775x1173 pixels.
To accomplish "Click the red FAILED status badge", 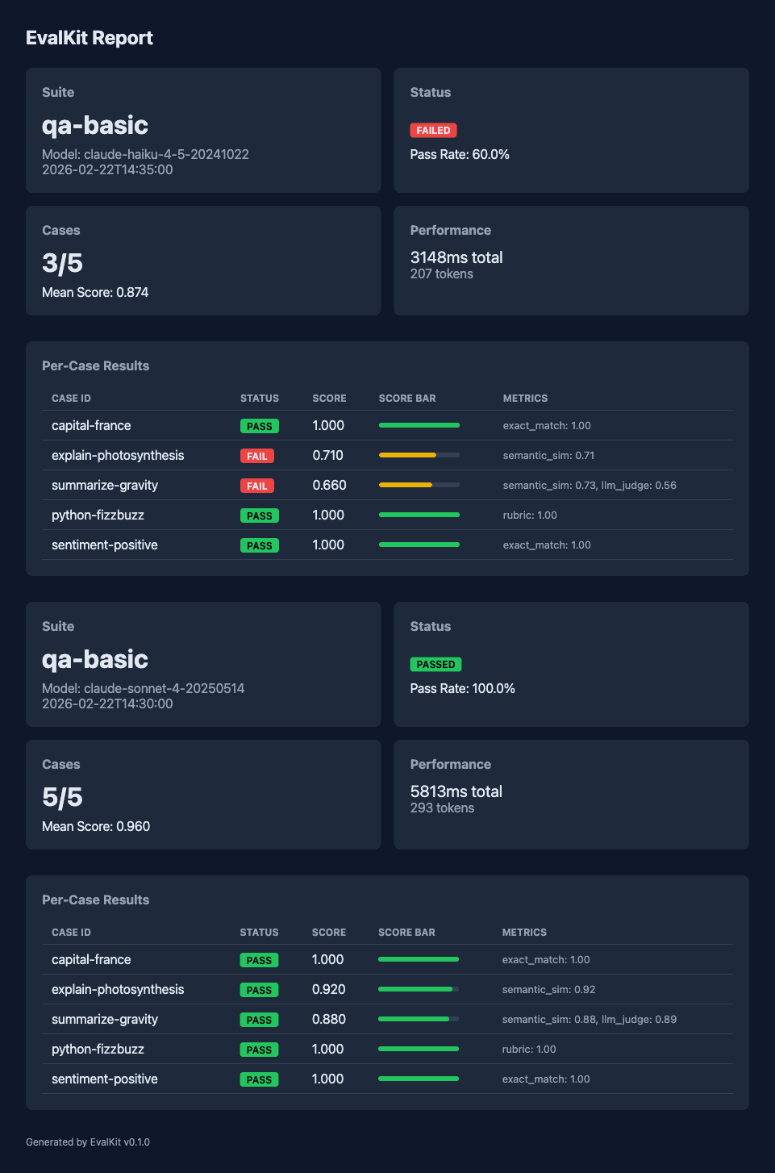I will 433,131.
